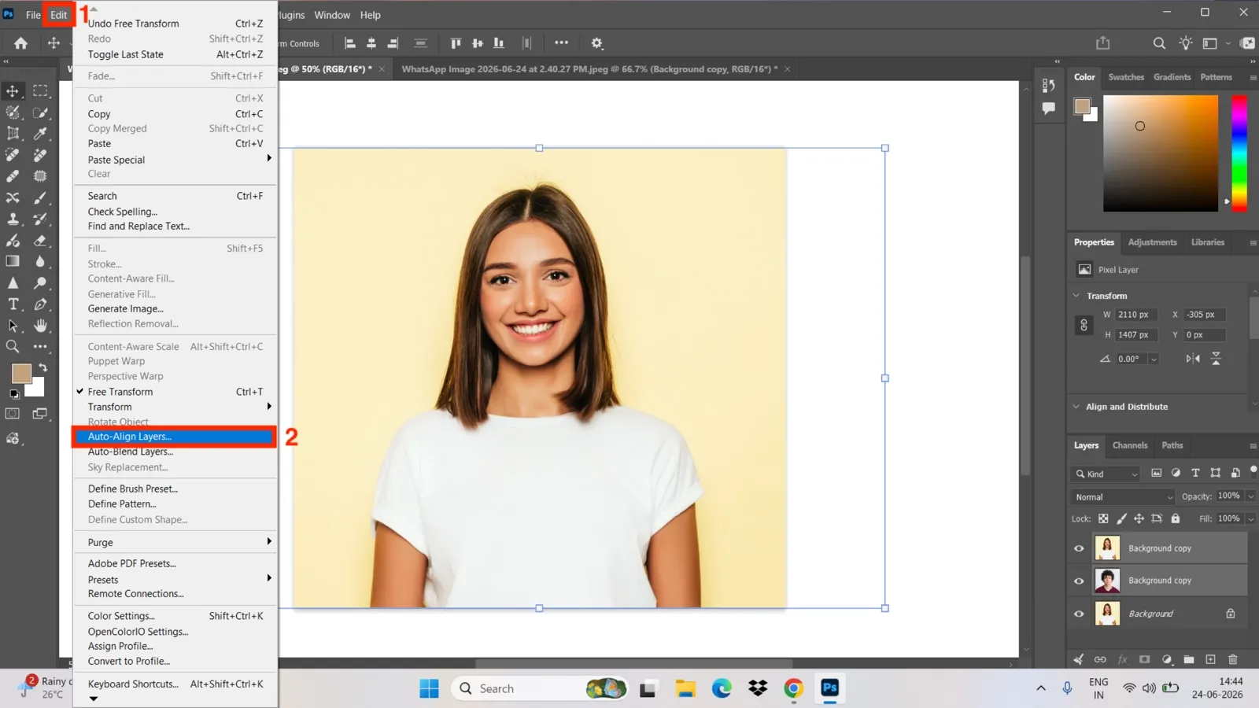The height and width of the screenshot is (708, 1259).
Task: Click Define Pattern in Edit menu
Action: 175,504
